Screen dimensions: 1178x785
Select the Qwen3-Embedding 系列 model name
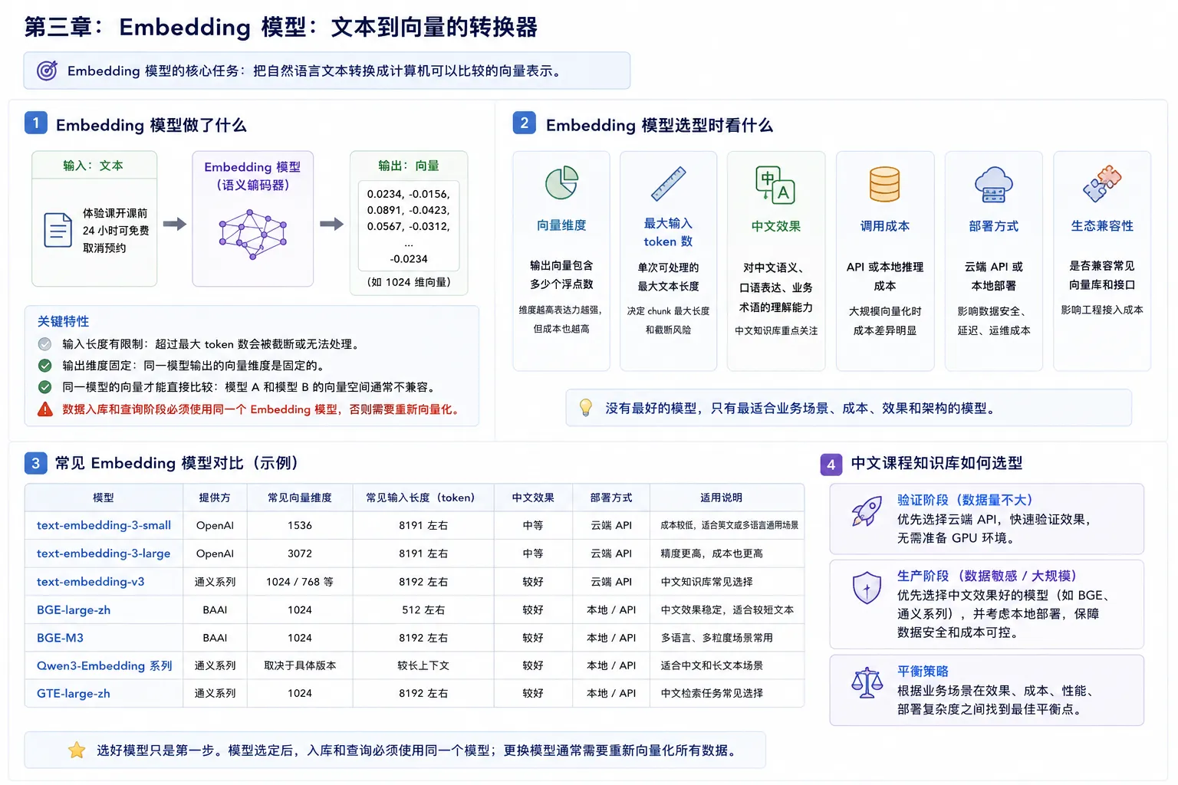pyautogui.click(x=104, y=665)
